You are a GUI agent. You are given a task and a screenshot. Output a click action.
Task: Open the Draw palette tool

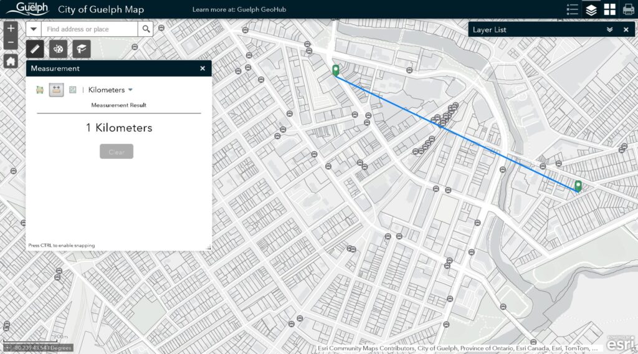59,49
